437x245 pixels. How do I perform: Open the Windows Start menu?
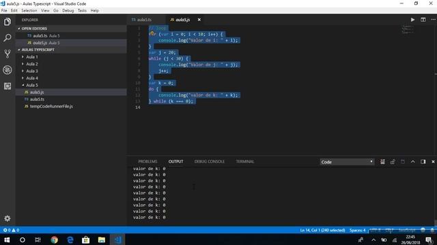click(x=7, y=240)
